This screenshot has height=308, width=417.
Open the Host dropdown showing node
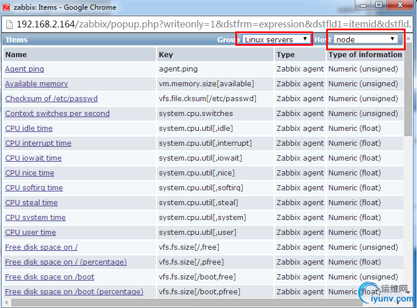(x=366, y=39)
